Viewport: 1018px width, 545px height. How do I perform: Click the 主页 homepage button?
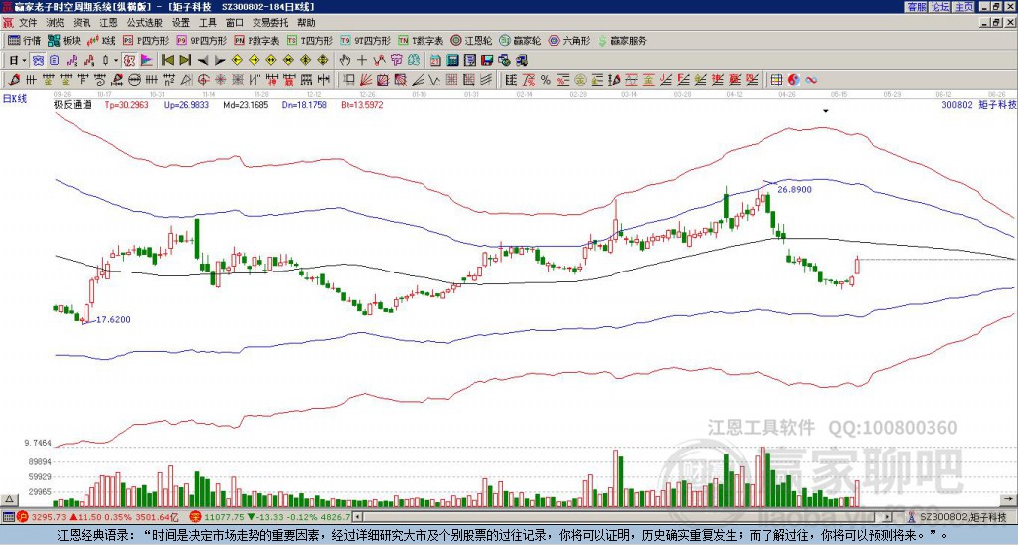coord(964,7)
